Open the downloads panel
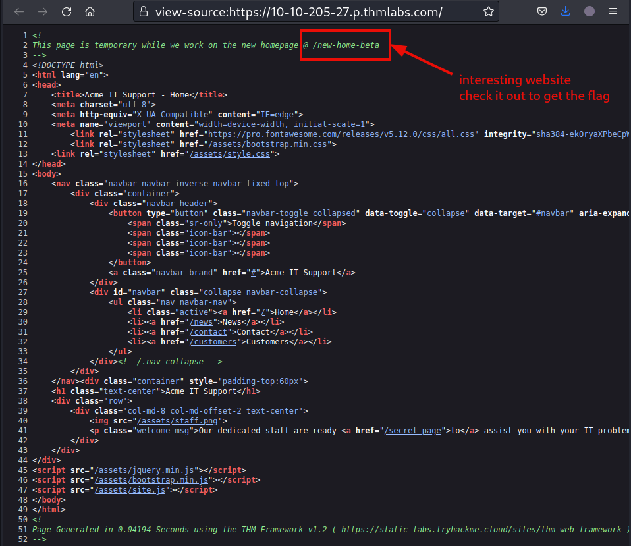This screenshot has width=631, height=546. click(566, 11)
